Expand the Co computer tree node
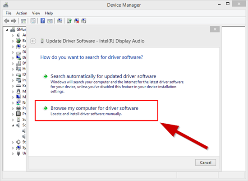Image resolution: width=248 pixels, height=181 pixels. tap(13, 46)
